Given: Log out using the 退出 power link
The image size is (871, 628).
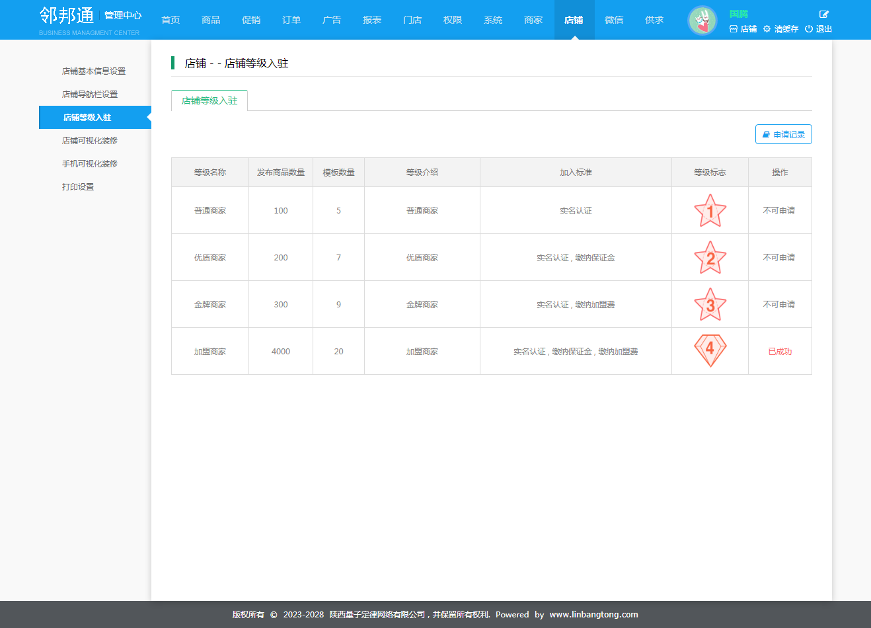Looking at the screenshot, I should [818, 29].
